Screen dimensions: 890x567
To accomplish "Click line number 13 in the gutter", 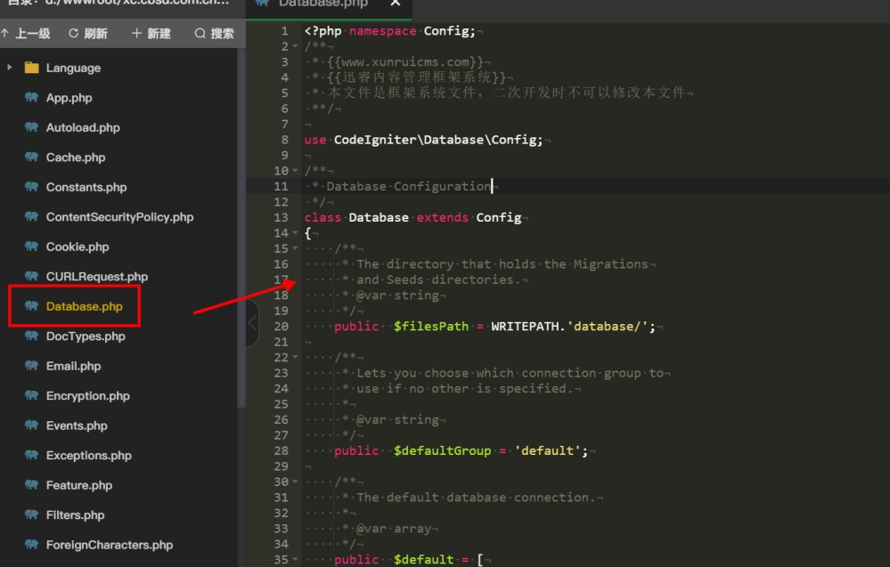I will coord(281,218).
